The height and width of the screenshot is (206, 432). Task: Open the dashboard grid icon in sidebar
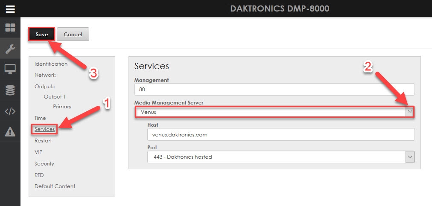point(10,28)
